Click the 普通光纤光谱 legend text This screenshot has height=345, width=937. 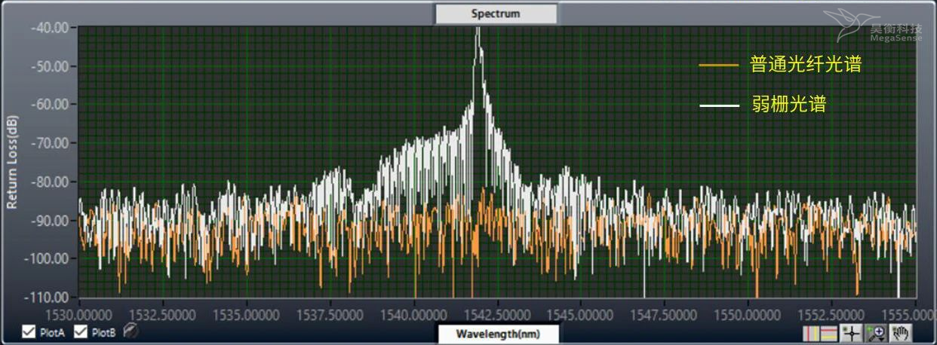[x=806, y=66]
